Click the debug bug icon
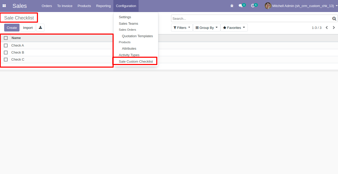The height and width of the screenshot is (174, 338). pyautogui.click(x=232, y=6)
